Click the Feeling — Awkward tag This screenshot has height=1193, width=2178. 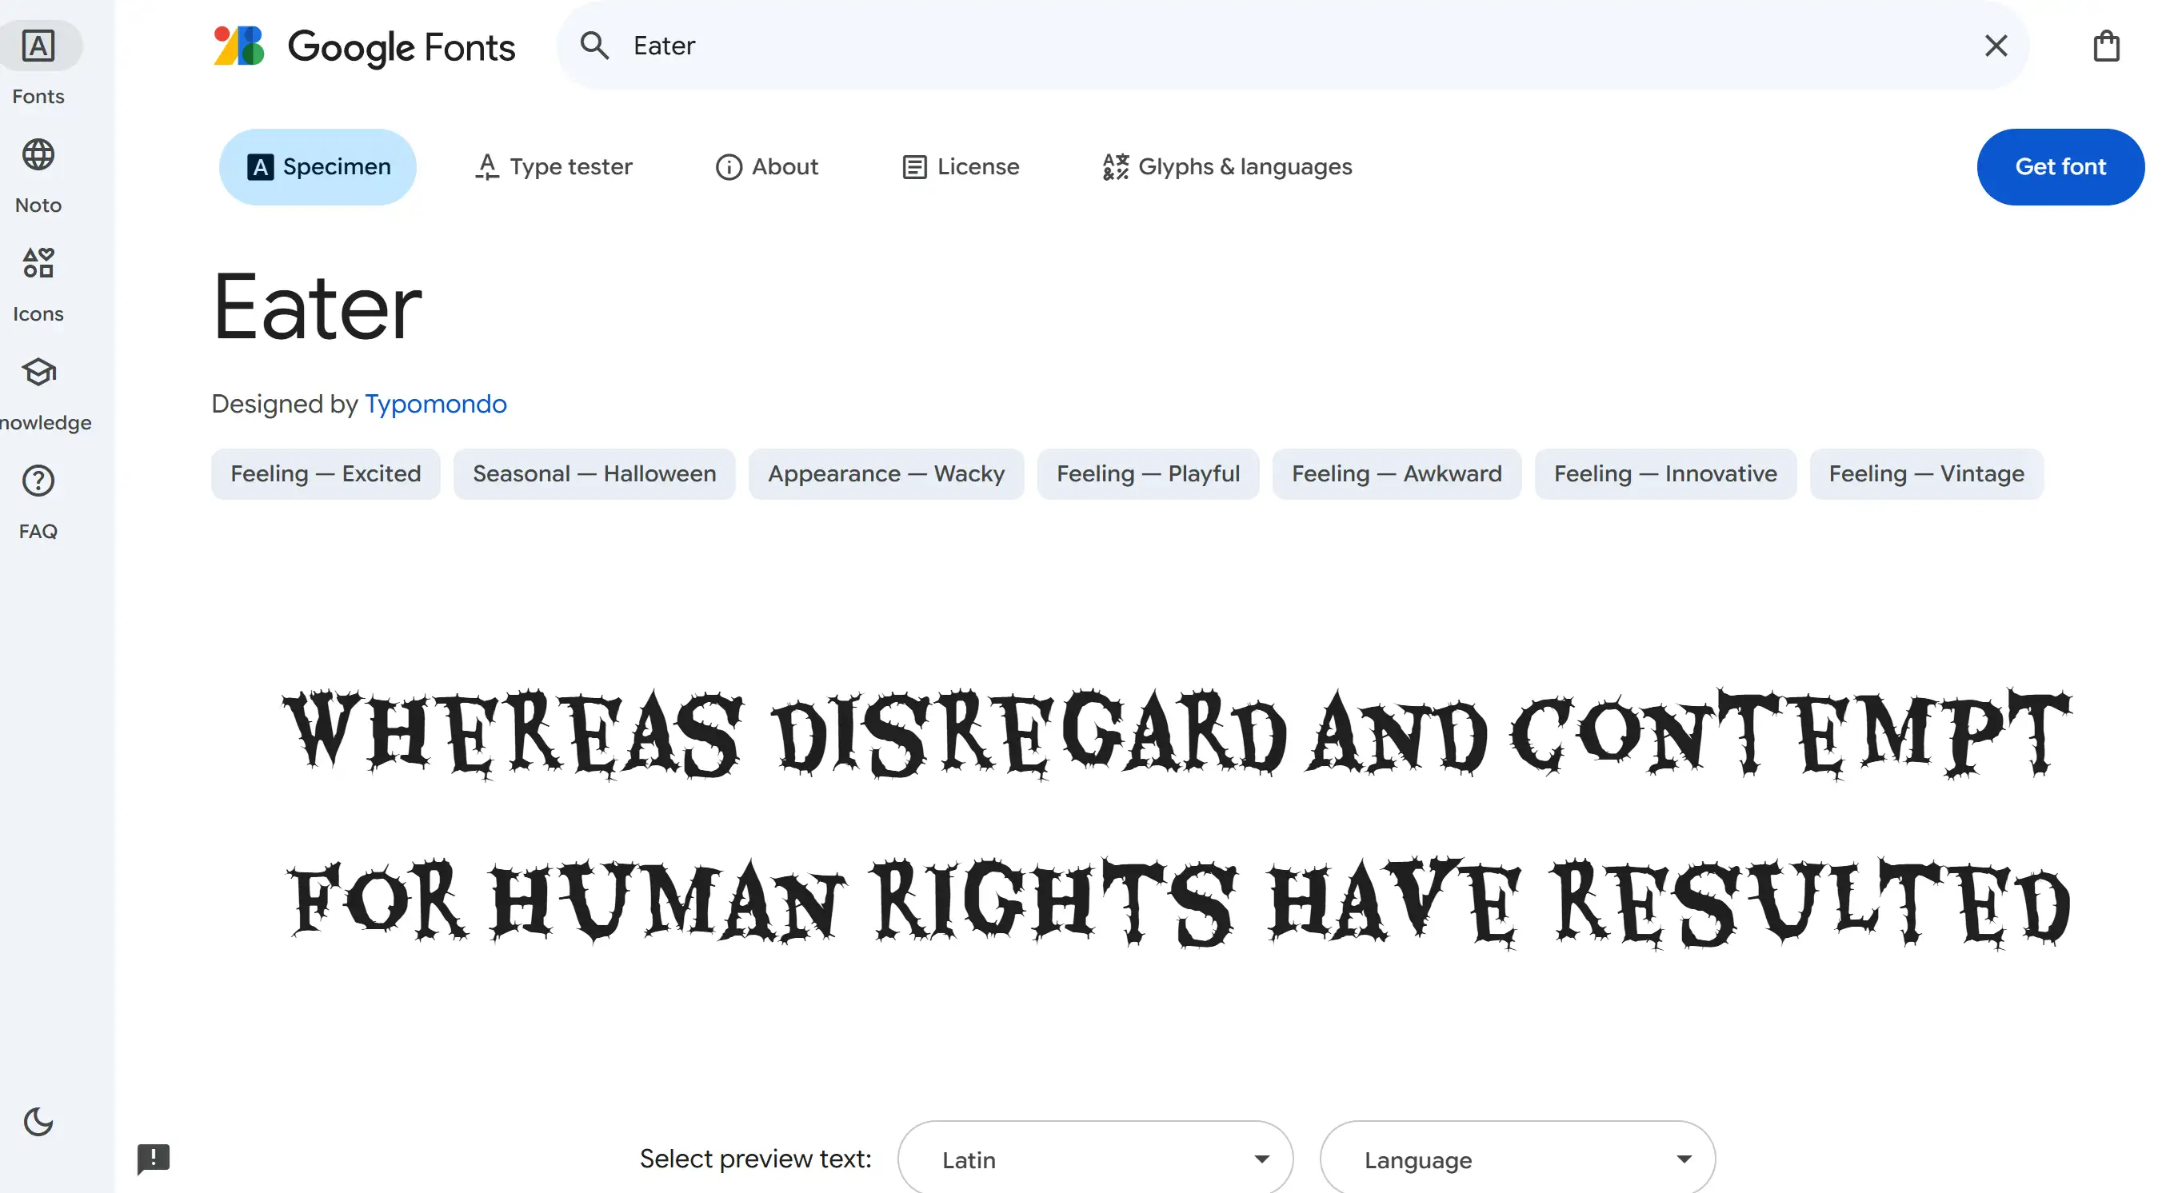click(1397, 473)
